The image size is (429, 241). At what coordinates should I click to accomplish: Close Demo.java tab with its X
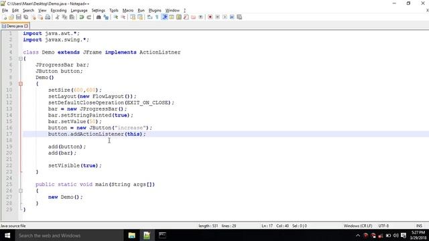click(x=26, y=26)
